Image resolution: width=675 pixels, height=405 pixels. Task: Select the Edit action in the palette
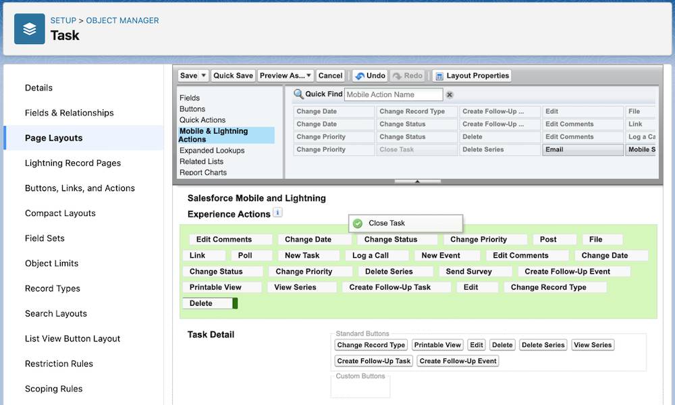pyautogui.click(x=583, y=111)
